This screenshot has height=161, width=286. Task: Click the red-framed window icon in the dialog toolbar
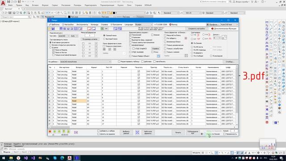[89, 29]
